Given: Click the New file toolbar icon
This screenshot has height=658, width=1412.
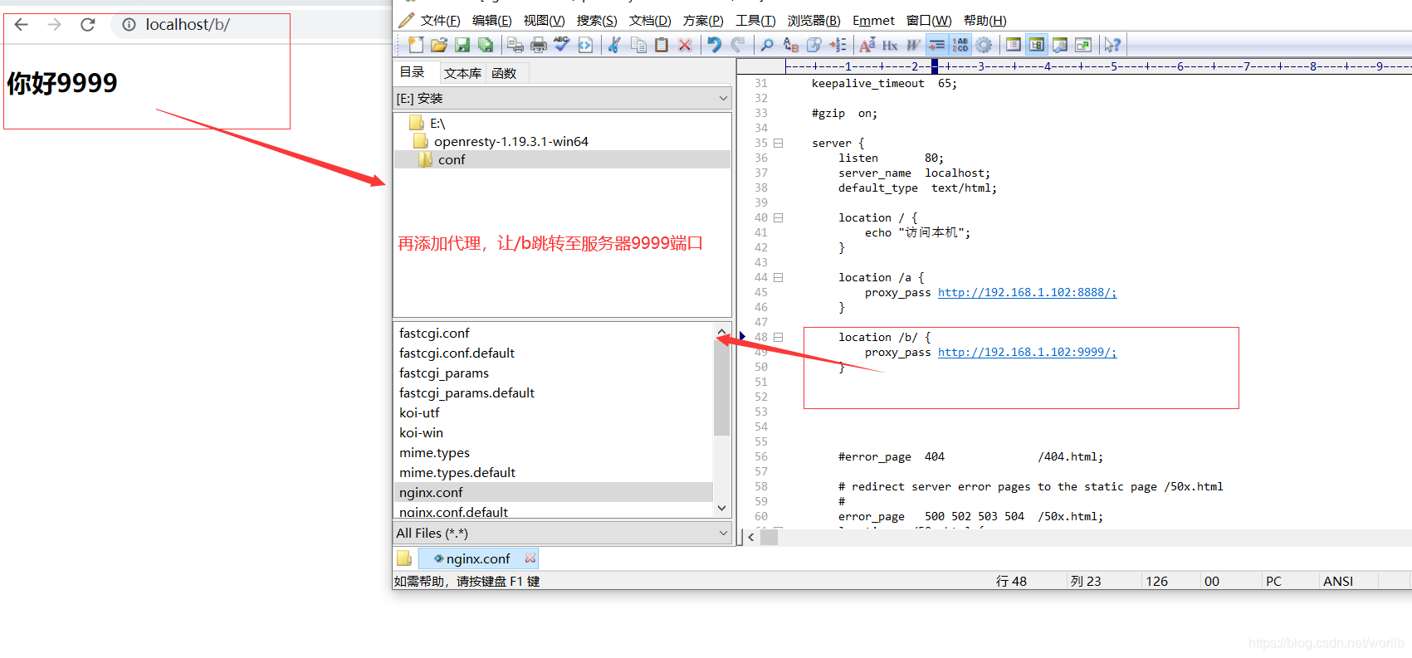Looking at the screenshot, I should (x=416, y=45).
